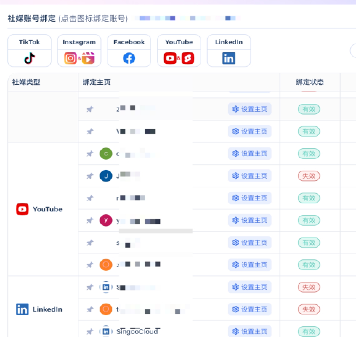Screen dimensions: 356x337
Task: Pin the SingooCloud LinkedIn row
Action: point(90,332)
